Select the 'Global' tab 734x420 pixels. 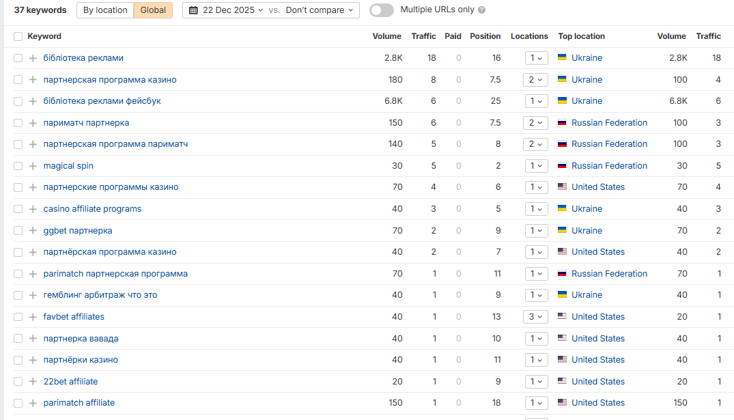[x=153, y=10]
